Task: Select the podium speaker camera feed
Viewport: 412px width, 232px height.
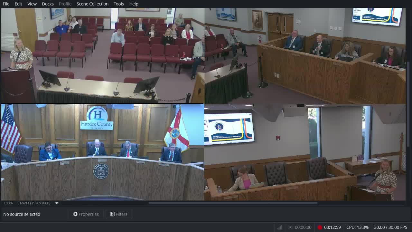Action: 305,152
